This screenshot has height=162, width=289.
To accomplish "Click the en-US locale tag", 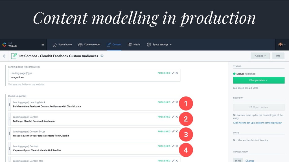I will click(x=238, y=161).
